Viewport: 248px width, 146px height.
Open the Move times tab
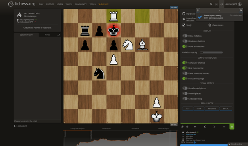(x=106, y=129)
